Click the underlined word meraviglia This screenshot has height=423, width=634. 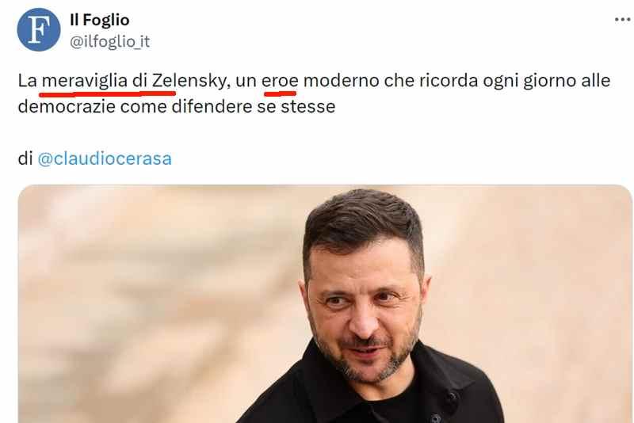(85, 81)
